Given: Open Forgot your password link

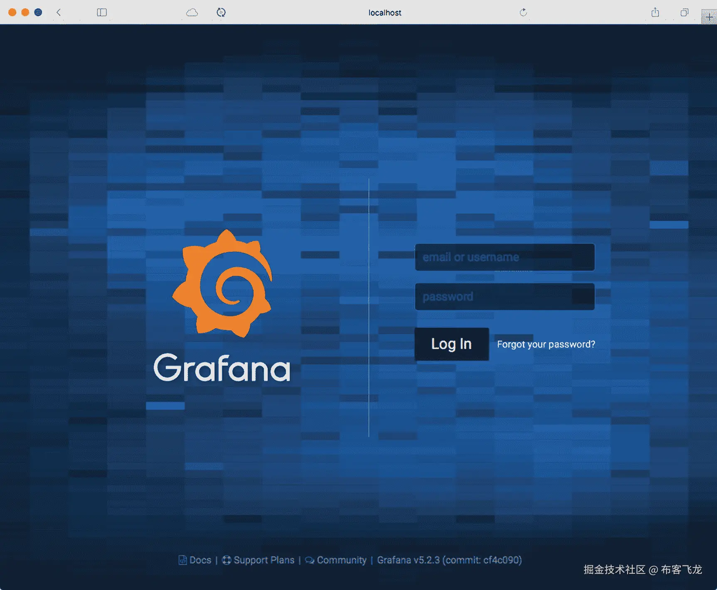Looking at the screenshot, I should (546, 344).
